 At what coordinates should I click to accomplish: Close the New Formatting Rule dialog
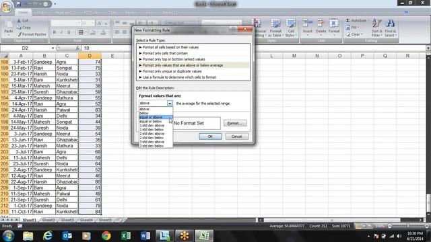[245, 29]
